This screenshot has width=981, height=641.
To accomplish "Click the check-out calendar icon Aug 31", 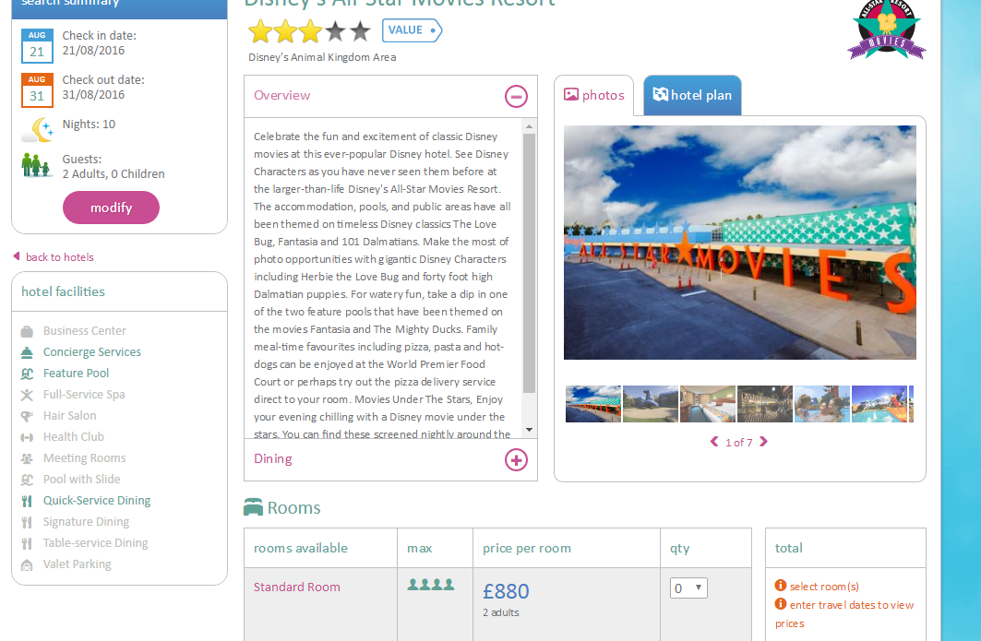I will tap(37, 90).
